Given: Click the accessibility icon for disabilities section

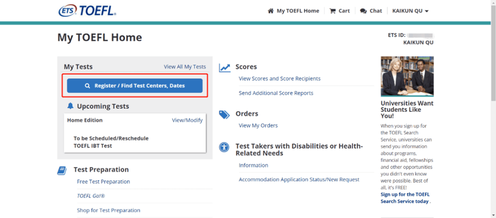Looking at the screenshot, I should click(x=224, y=147).
